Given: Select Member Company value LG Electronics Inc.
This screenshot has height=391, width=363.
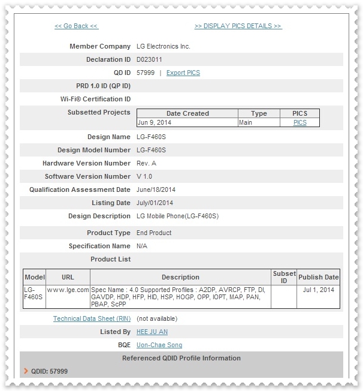Looking at the screenshot, I should [163, 46].
